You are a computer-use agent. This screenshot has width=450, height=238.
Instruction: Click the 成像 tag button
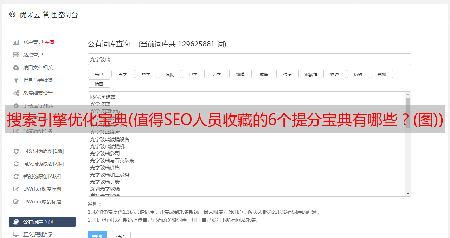click(264, 74)
